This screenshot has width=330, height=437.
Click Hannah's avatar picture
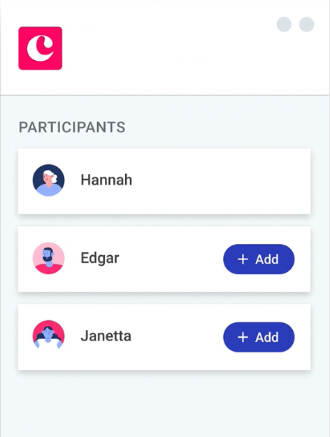tap(48, 180)
